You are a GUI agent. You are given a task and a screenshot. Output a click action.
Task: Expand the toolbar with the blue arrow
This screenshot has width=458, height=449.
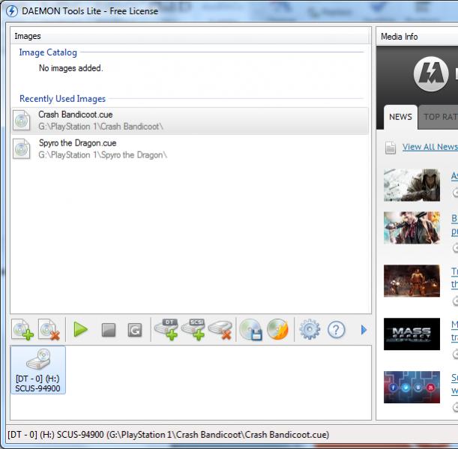point(364,330)
